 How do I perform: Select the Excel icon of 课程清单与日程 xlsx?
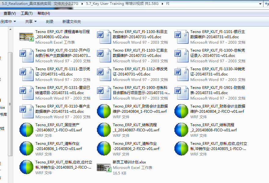(27, 37)
